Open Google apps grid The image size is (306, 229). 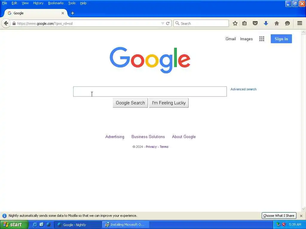pos(262,39)
